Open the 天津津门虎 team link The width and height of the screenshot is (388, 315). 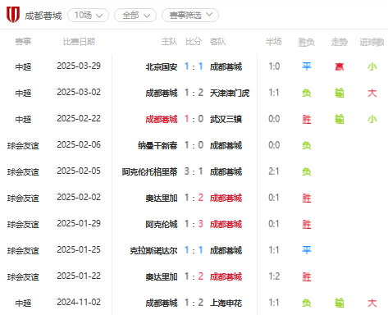pos(230,93)
